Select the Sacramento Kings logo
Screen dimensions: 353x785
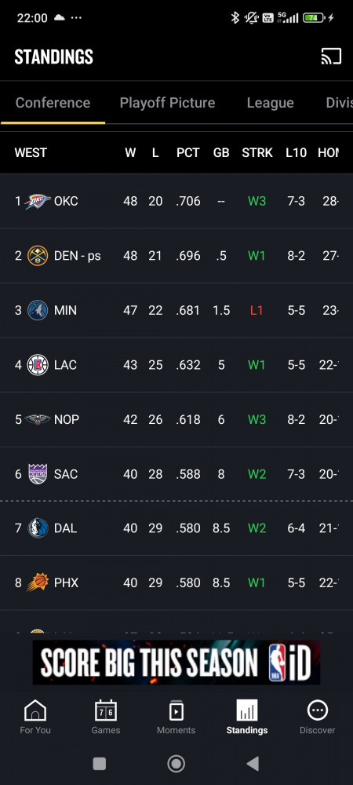point(38,474)
